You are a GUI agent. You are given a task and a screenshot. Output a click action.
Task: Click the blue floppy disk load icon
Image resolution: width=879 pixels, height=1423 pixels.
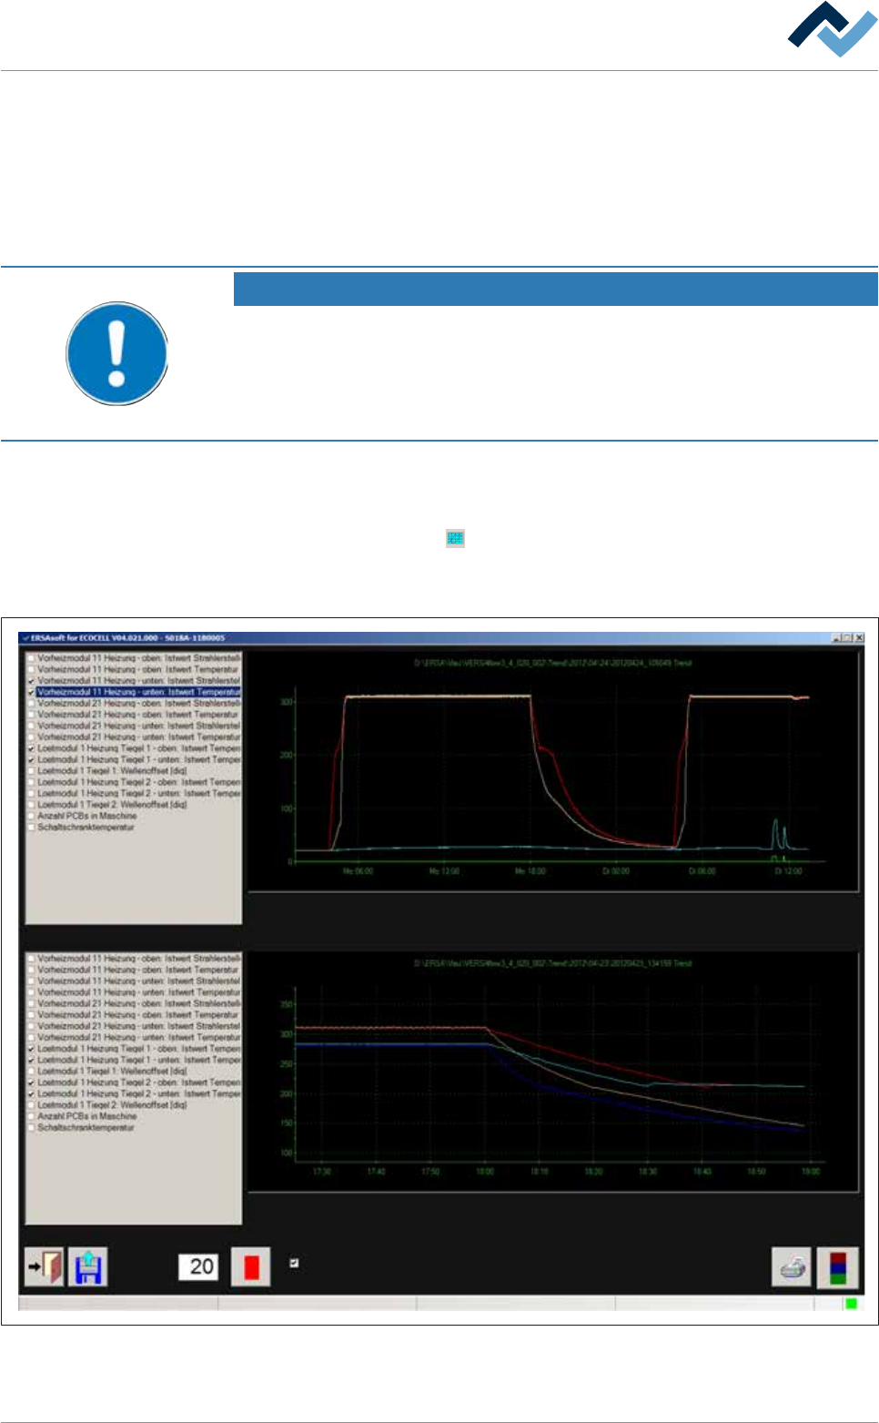coord(88,1266)
